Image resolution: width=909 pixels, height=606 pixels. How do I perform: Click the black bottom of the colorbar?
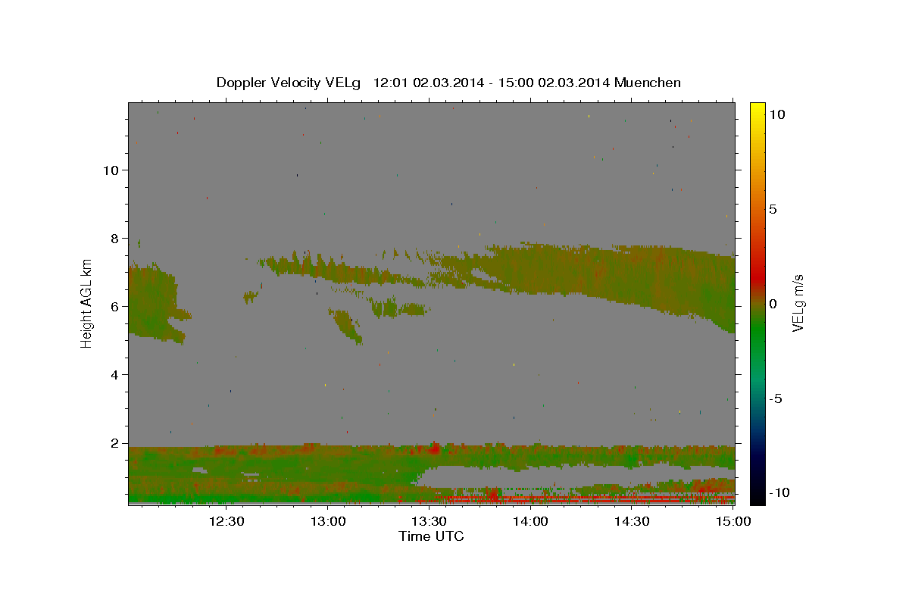pyautogui.click(x=757, y=496)
